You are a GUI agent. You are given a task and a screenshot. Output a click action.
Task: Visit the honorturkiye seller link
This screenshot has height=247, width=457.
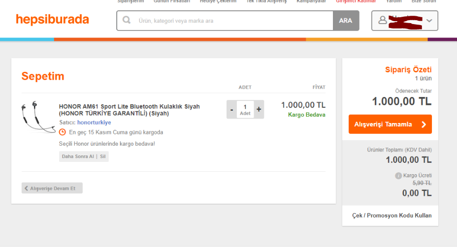[94, 123]
